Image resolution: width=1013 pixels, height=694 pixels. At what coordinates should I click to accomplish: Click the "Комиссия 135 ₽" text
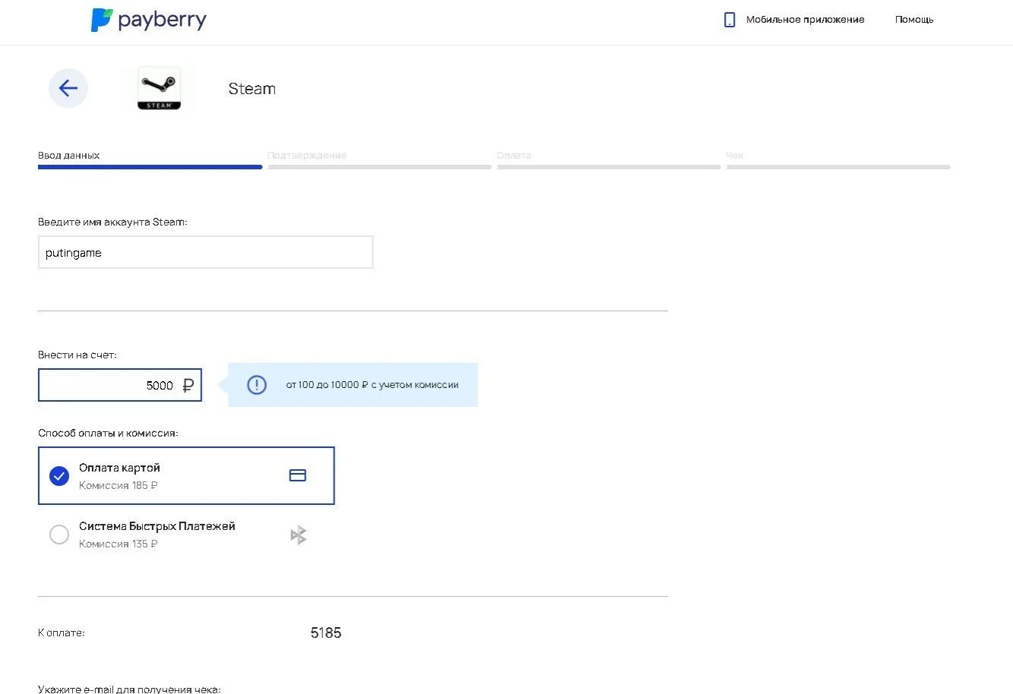click(119, 544)
